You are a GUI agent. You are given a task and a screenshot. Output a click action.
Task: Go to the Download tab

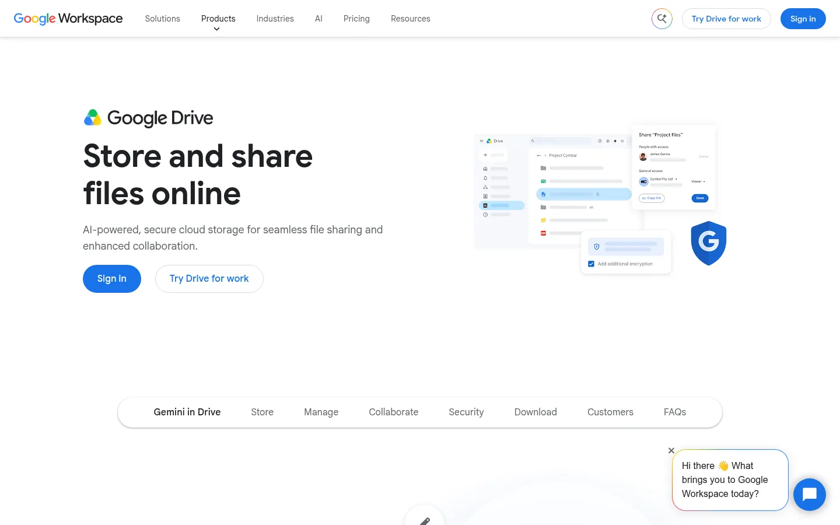(535, 412)
